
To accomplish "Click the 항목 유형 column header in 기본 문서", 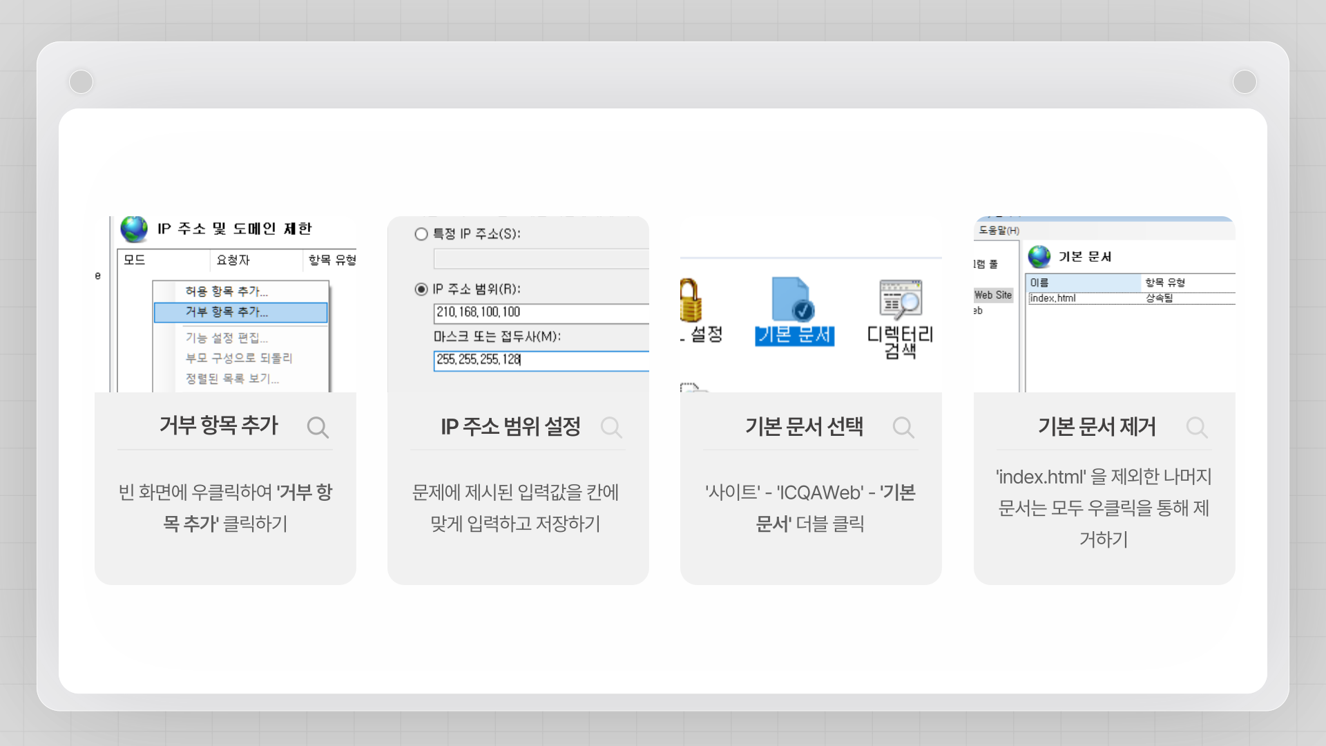I will point(1166,283).
